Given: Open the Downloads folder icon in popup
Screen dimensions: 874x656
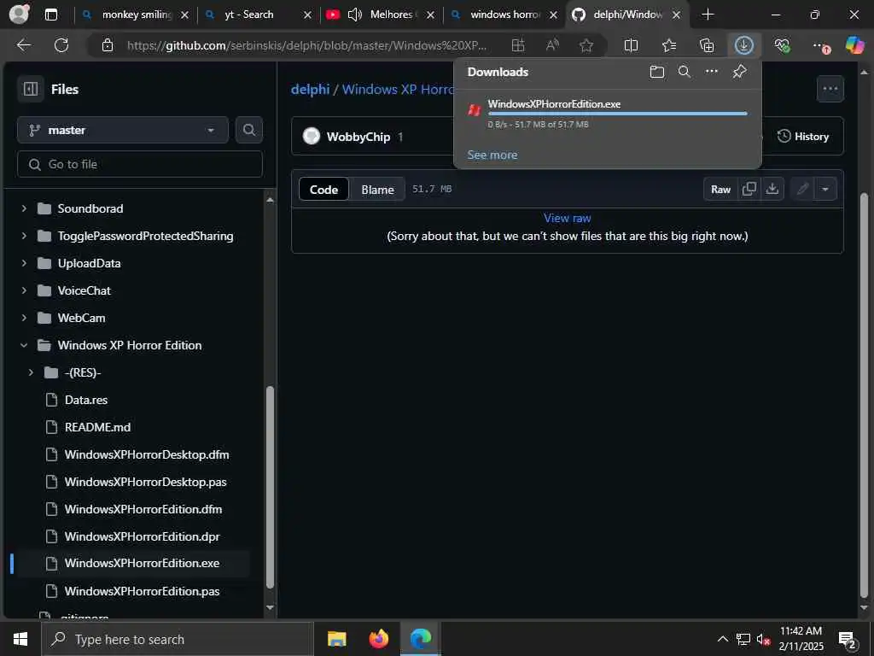Looking at the screenshot, I should click(657, 72).
